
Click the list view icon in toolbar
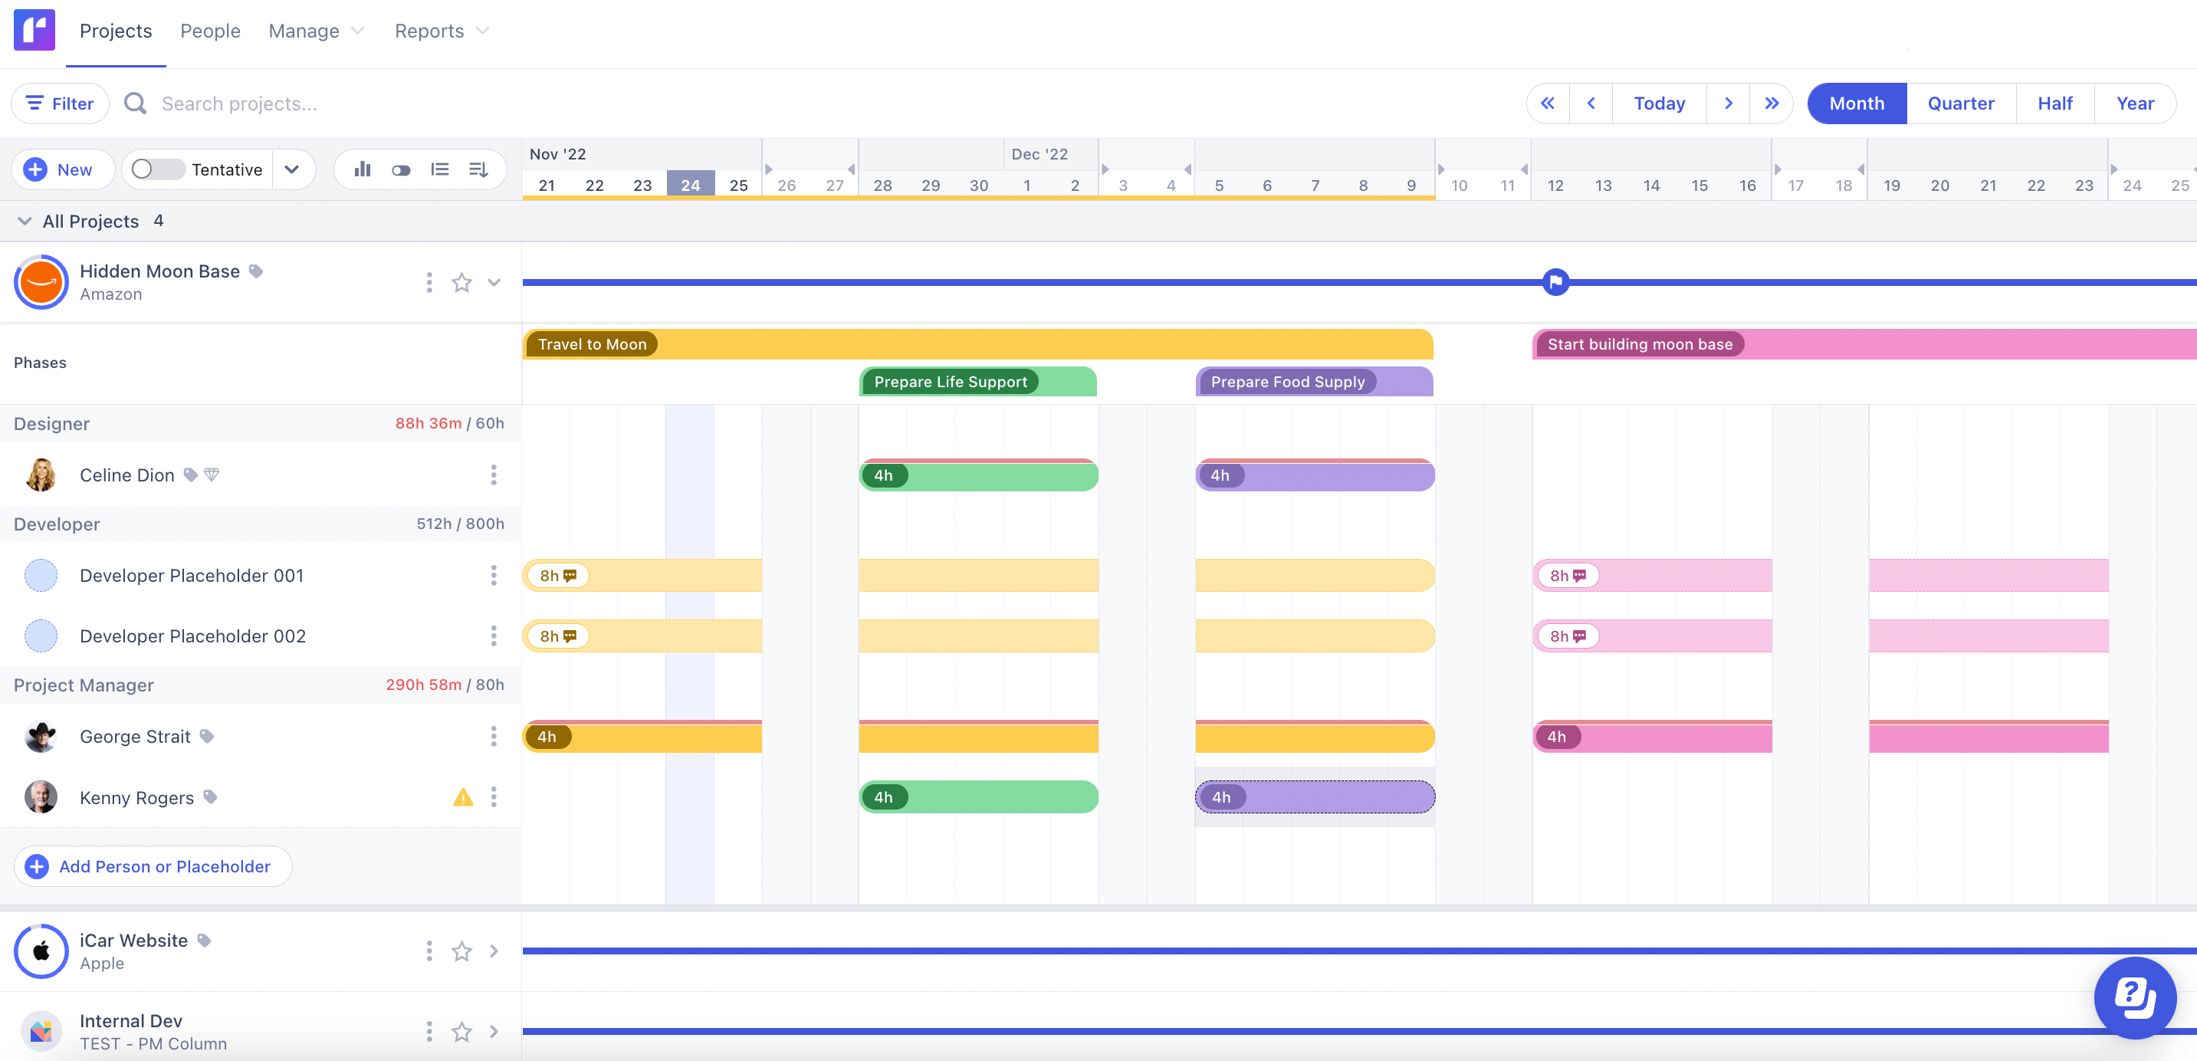coord(439,169)
